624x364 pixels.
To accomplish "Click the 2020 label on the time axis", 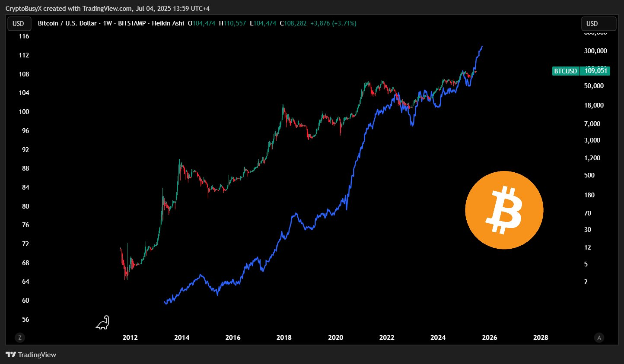I will (x=335, y=338).
